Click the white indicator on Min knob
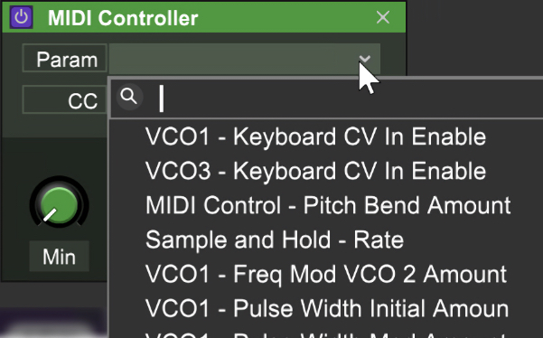543x338 pixels. pyautogui.click(x=50, y=215)
